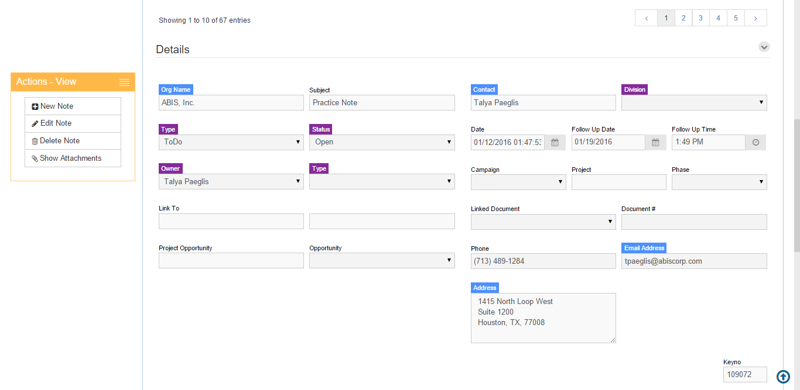Click the Follow Up Time clock icon
Viewport: 800px width, 390px height.
pyautogui.click(x=755, y=143)
